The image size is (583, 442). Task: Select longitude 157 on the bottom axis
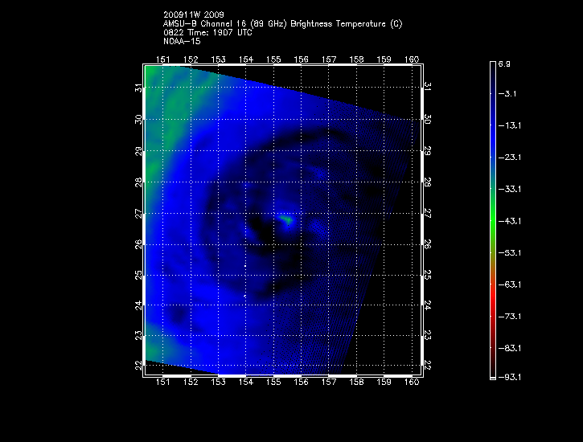(x=329, y=382)
